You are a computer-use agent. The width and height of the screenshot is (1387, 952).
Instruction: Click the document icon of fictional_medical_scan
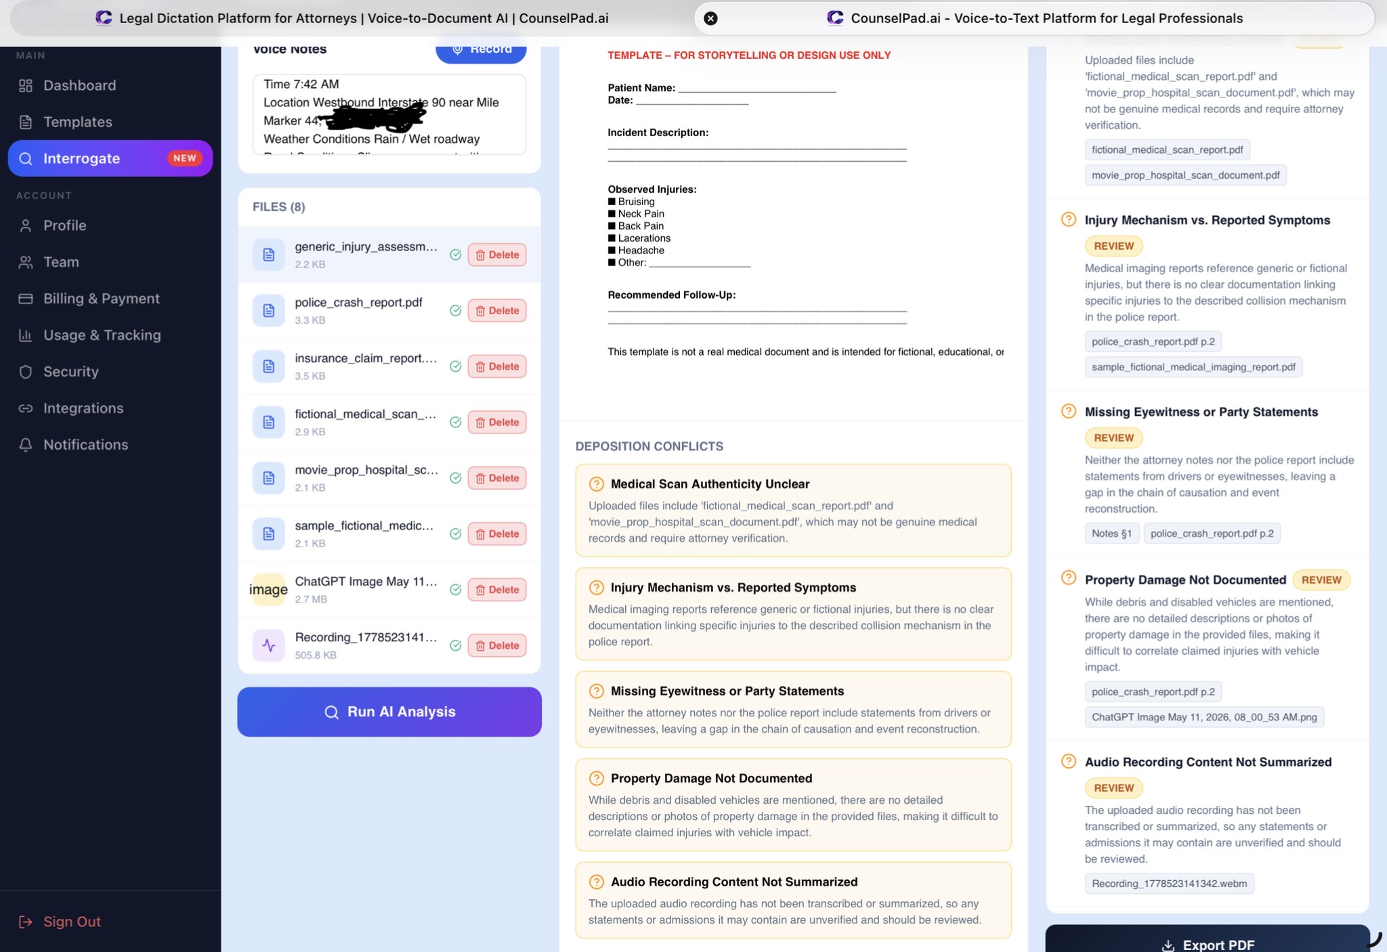tap(269, 423)
